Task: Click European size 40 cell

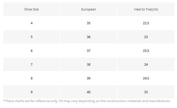Action: tap(89, 92)
